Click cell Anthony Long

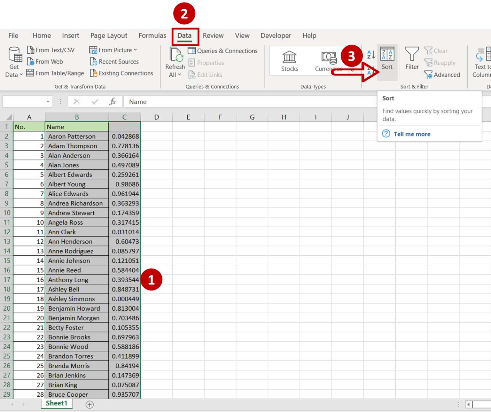77,280
